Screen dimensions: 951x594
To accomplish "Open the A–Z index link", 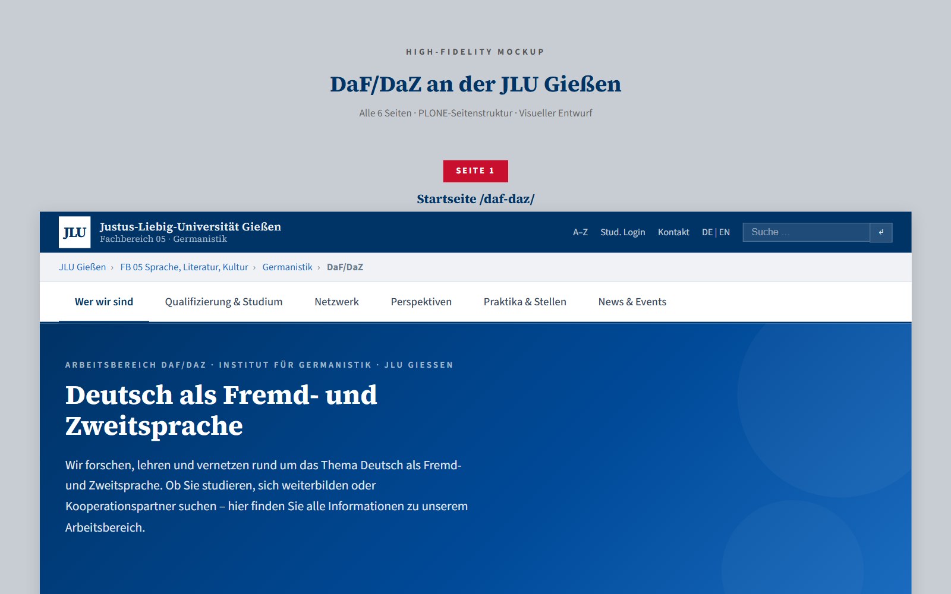I will click(x=580, y=232).
